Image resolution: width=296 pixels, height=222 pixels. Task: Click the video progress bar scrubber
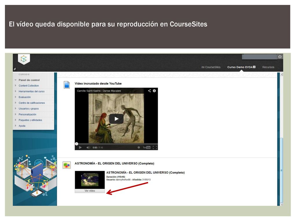(76, 144)
